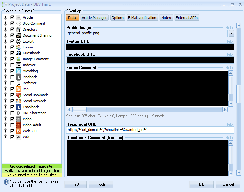Toggle the URL Shortener checkbox
The width and height of the screenshot is (244, 192).
tap(12, 113)
